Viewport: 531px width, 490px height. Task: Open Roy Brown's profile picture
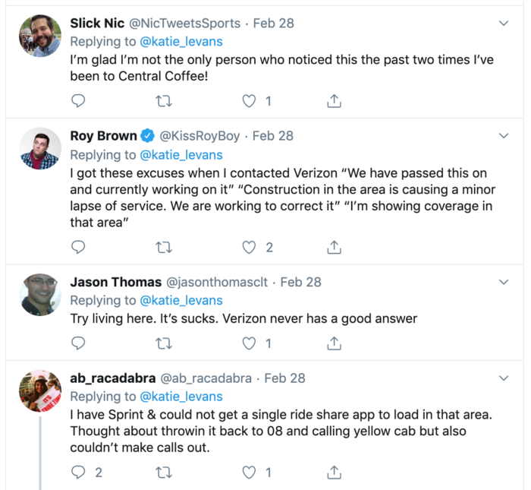(39, 148)
